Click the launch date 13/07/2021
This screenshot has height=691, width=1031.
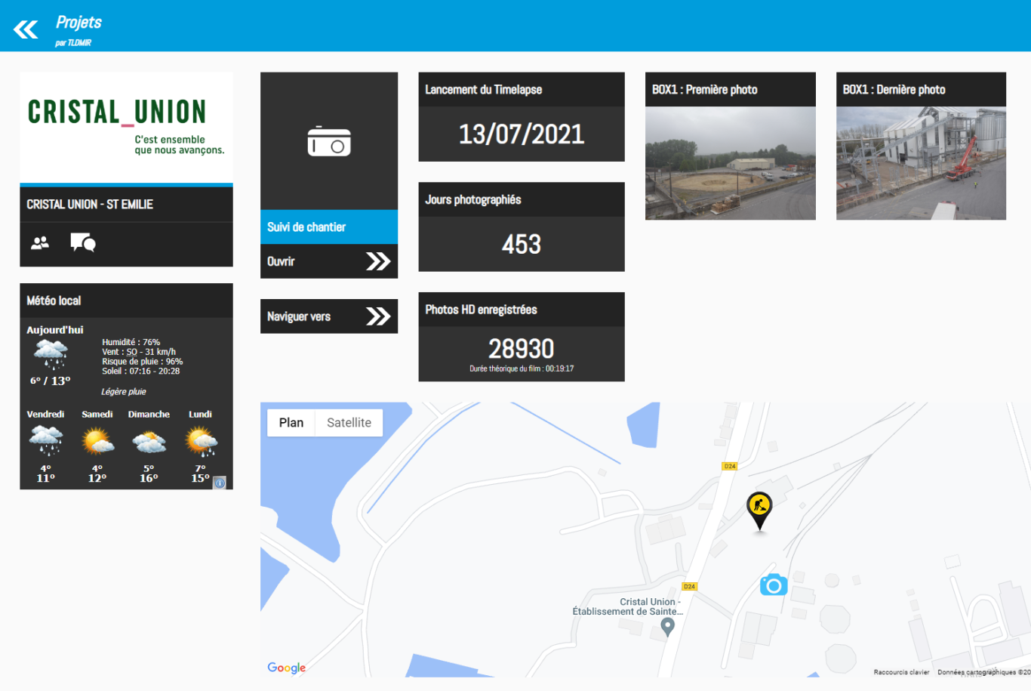click(522, 134)
